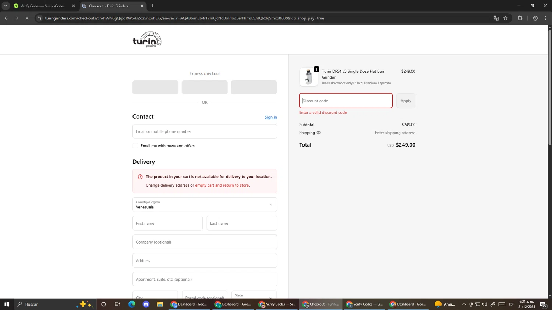Close the Checkout - Turin Grinders tab
Screen dimensions: 552x310
(x=142, y=6)
